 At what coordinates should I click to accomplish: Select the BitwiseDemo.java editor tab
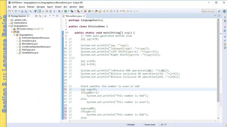pos(73,16)
